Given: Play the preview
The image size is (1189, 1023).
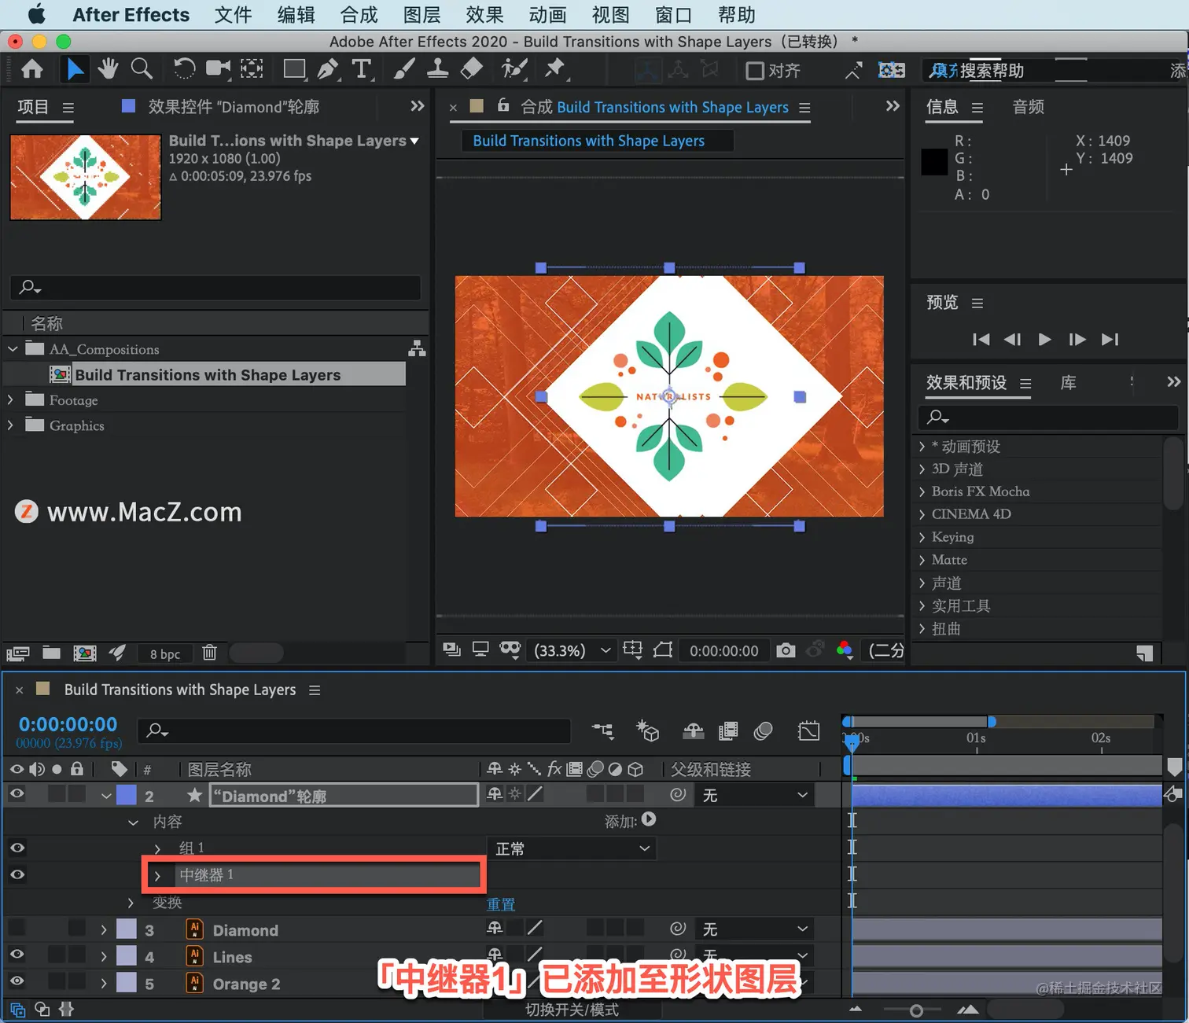Looking at the screenshot, I should coord(1044,339).
